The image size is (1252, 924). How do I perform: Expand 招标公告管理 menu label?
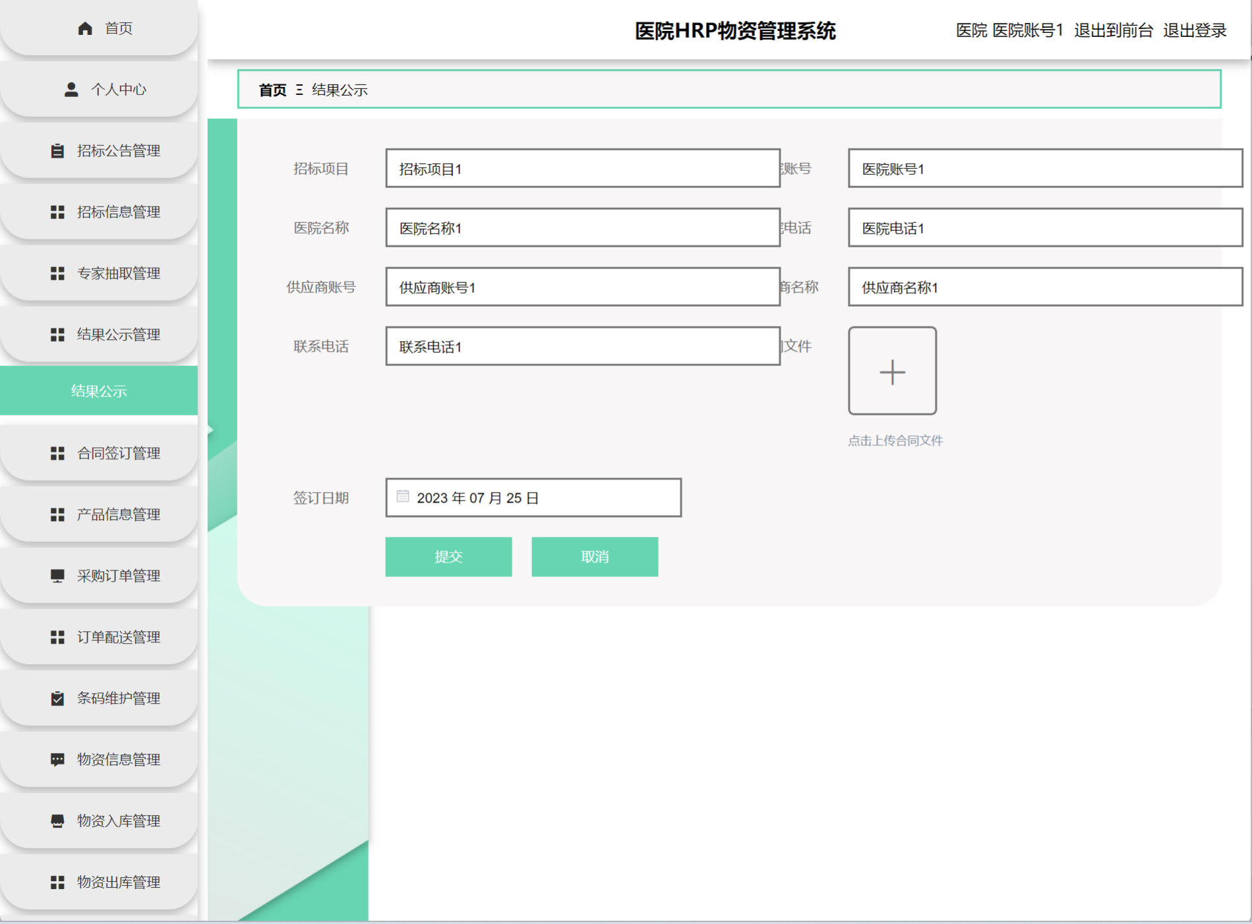(x=119, y=151)
